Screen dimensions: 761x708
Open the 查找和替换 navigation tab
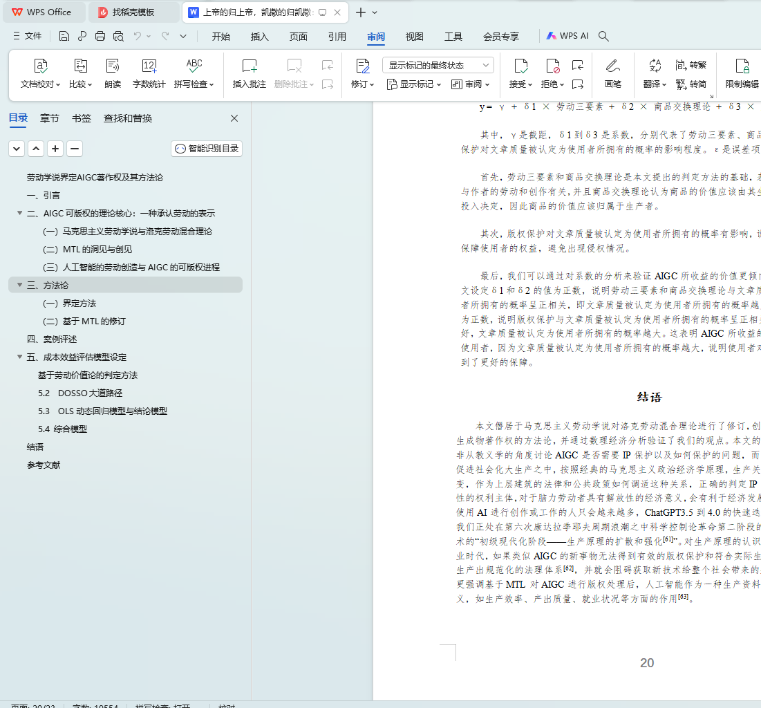pyautogui.click(x=128, y=118)
